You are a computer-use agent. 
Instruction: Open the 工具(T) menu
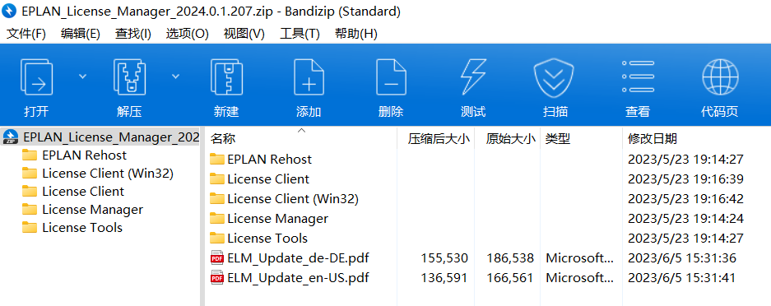(x=300, y=34)
